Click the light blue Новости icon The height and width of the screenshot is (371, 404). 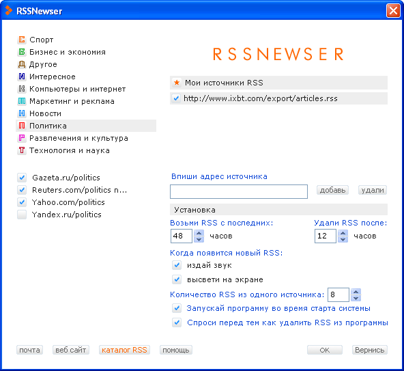click(22, 113)
